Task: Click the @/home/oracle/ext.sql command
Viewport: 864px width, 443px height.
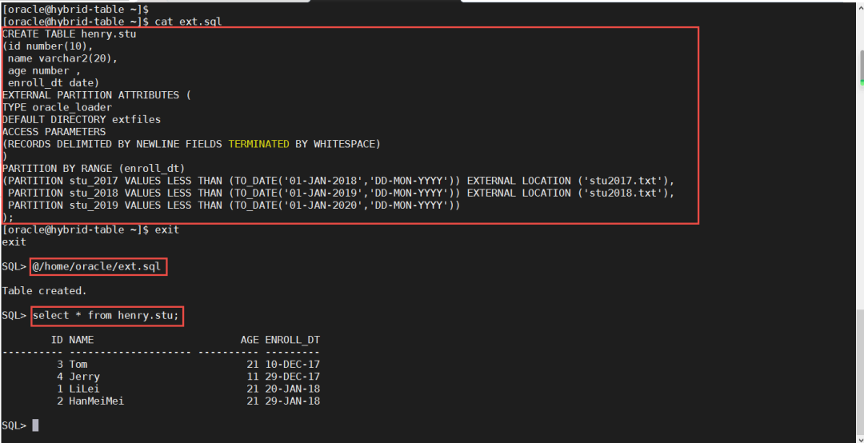Action: tap(99, 266)
